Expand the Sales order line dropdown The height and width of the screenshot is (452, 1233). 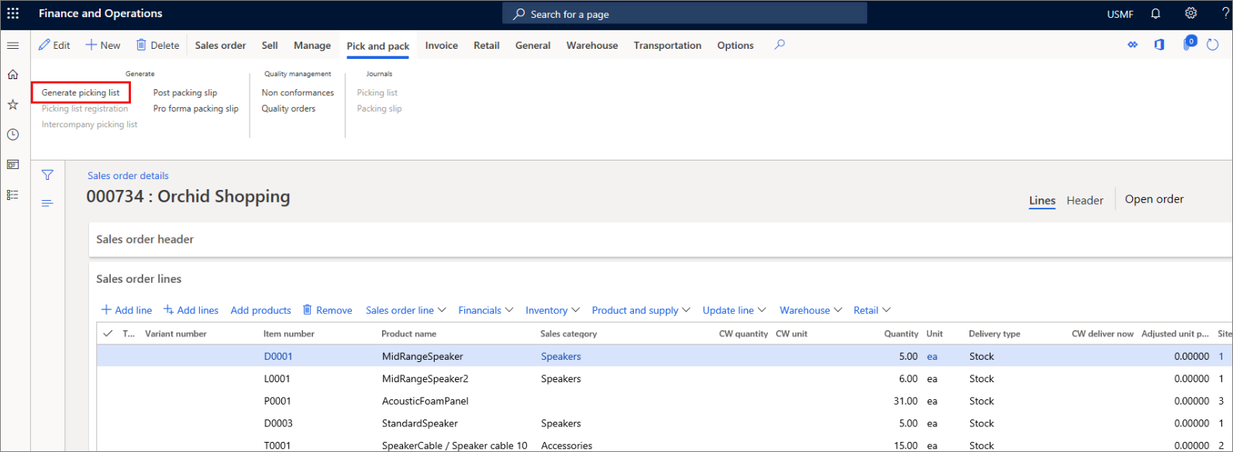(406, 310)
